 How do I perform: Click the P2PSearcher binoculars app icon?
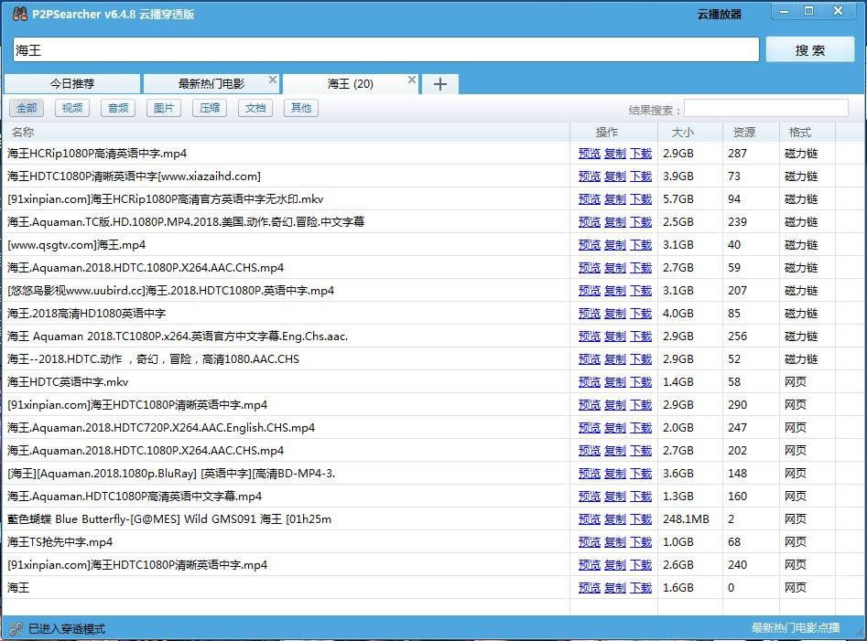click(19, 14)
